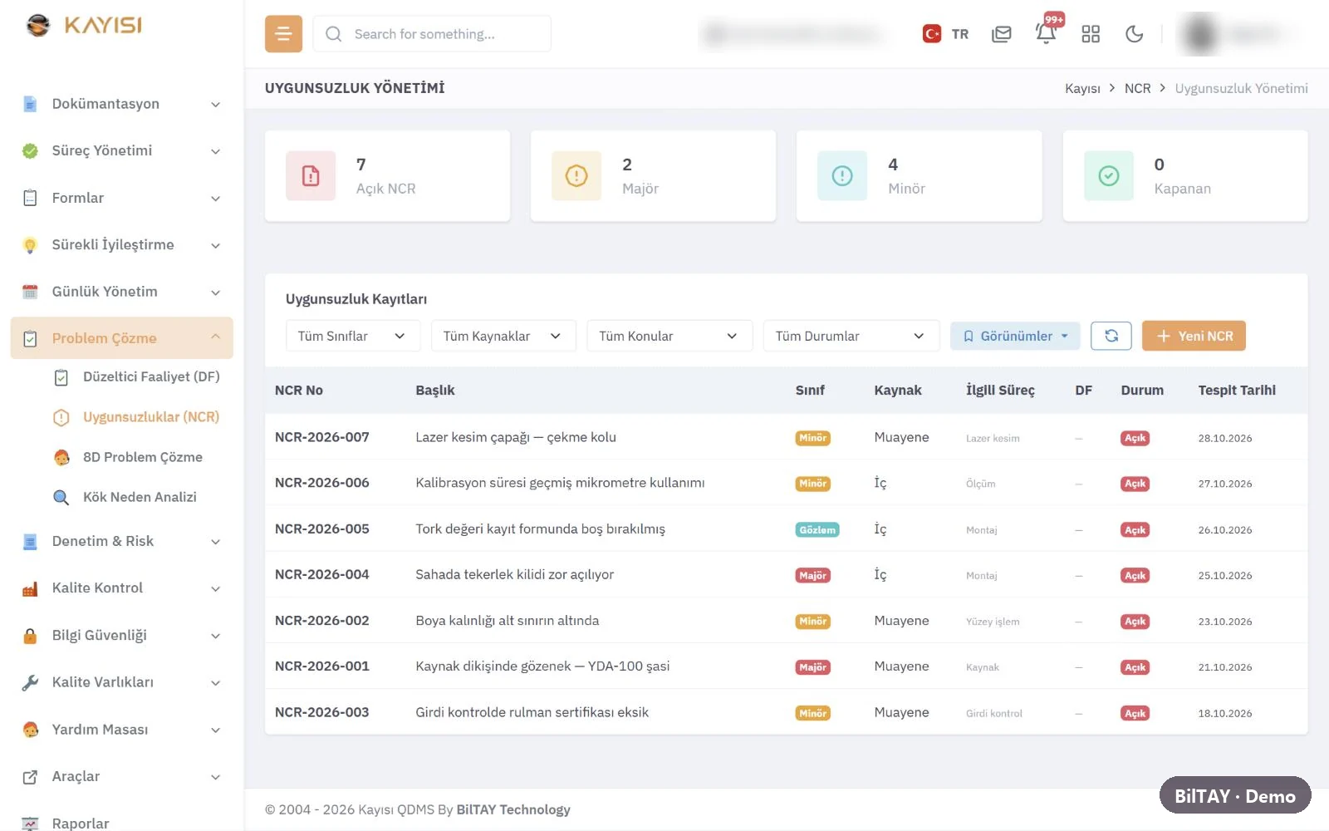Click the Açık NCR card icon
Viewport: 1329px width, 831px height.
click(x=311, y=175)
